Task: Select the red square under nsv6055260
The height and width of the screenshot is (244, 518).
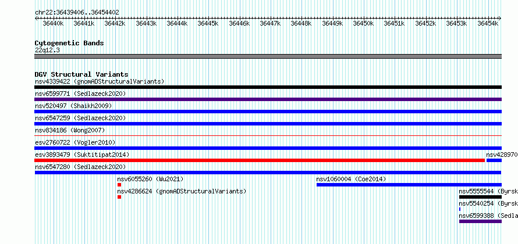Action: click(119, 185)
